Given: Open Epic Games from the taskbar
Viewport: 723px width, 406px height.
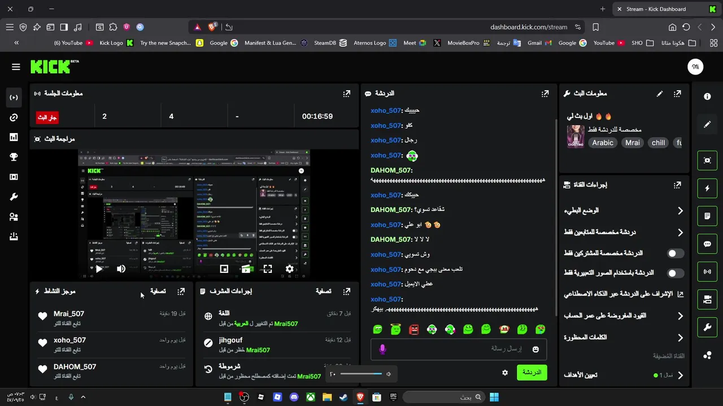Looking at the screenshot, I should [393, 398].
